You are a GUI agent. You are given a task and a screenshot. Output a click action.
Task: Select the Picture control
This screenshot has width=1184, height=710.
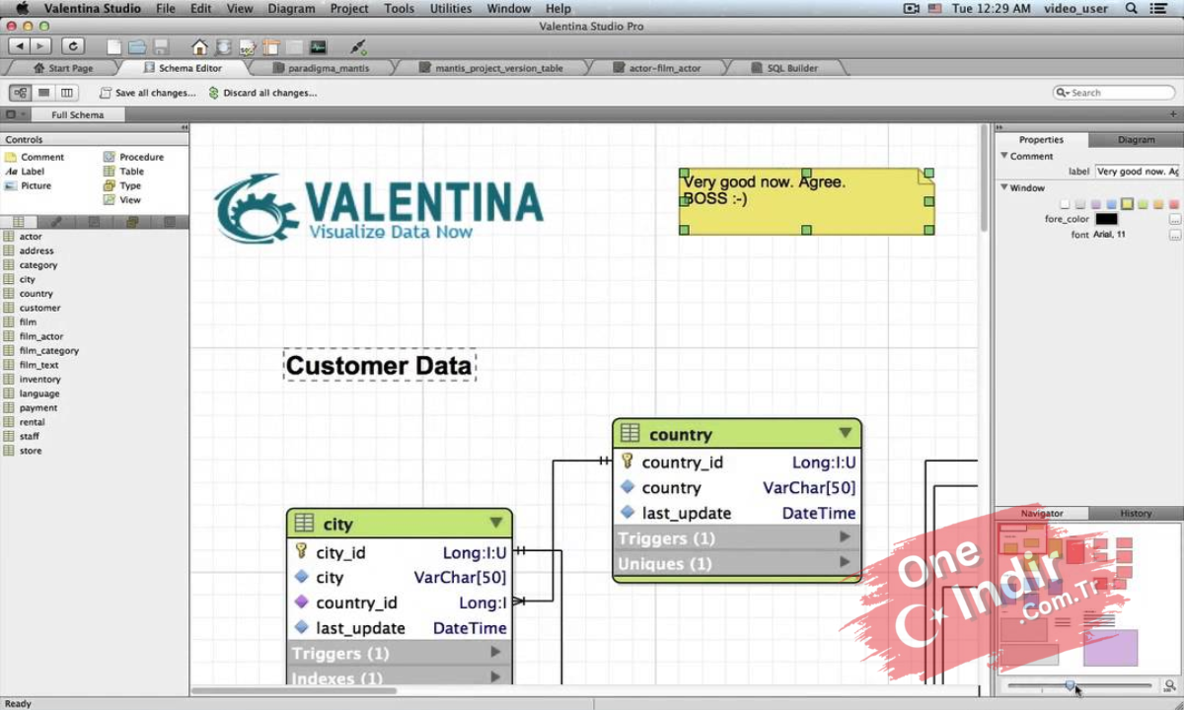(x=28, y=185)
